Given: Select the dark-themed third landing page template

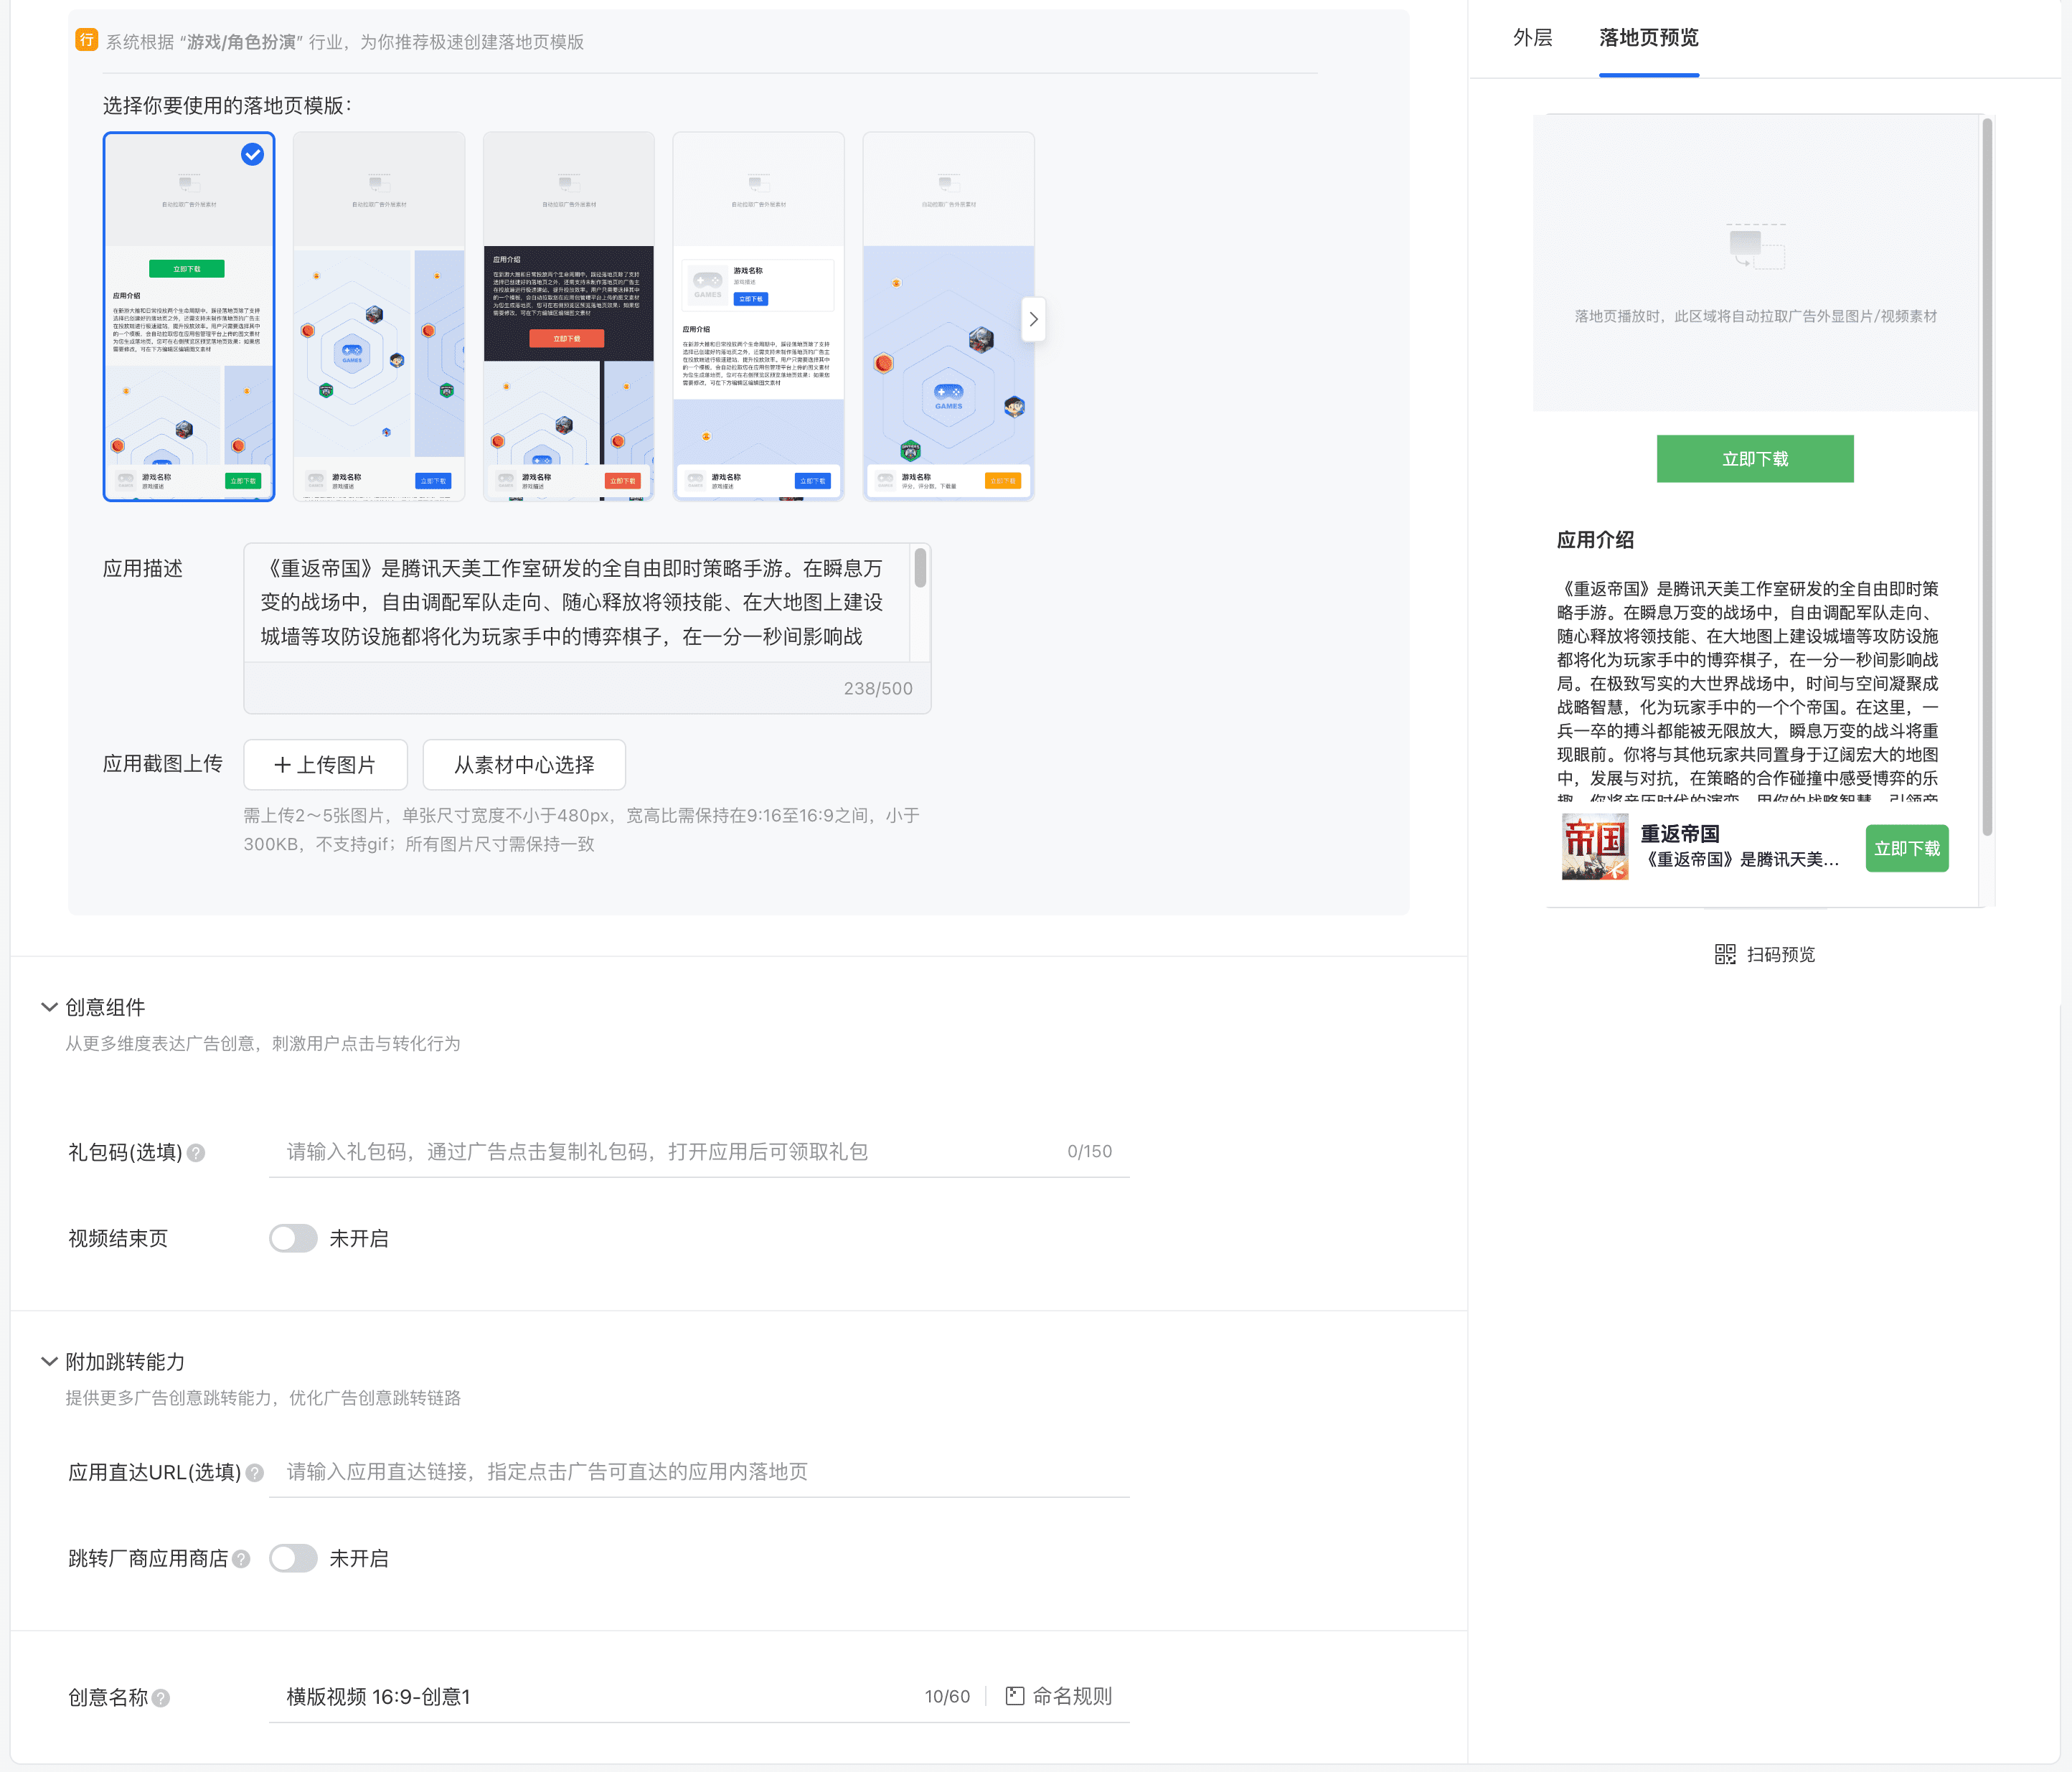Looking at the screenshot, I should pyautogui.click(x=568, y=316).
